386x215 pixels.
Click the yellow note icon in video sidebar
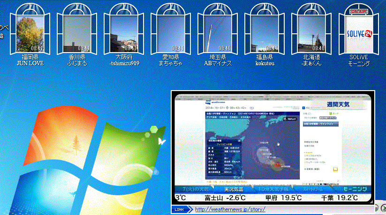point(335,169)
